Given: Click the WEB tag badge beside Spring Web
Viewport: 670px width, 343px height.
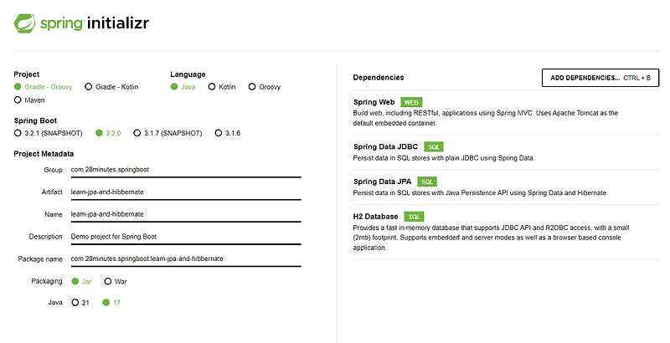Looking at the screenshot, I should pyautogui.click(x=412, y=102).
